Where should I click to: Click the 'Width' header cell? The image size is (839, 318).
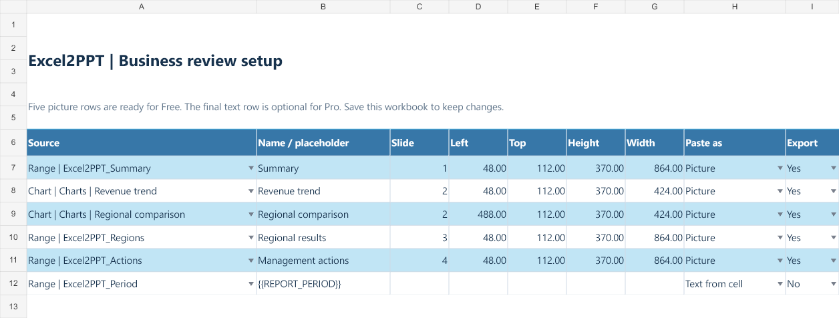click(x=655, y=143)
